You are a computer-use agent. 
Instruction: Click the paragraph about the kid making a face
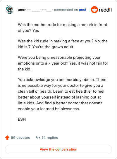point(63,44)
